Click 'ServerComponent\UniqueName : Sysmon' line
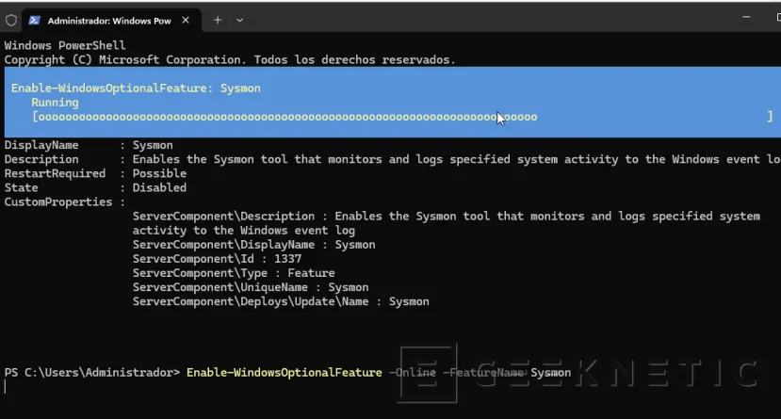781x419 pixels. 251,287
